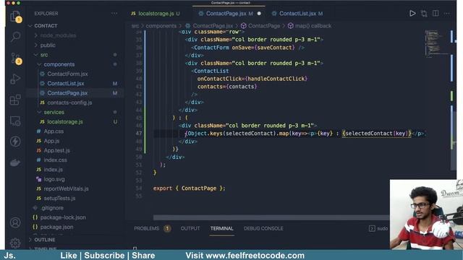Open the Manage gear icon
Viewport: 463px width, 260px height.
tap(15, 243)
